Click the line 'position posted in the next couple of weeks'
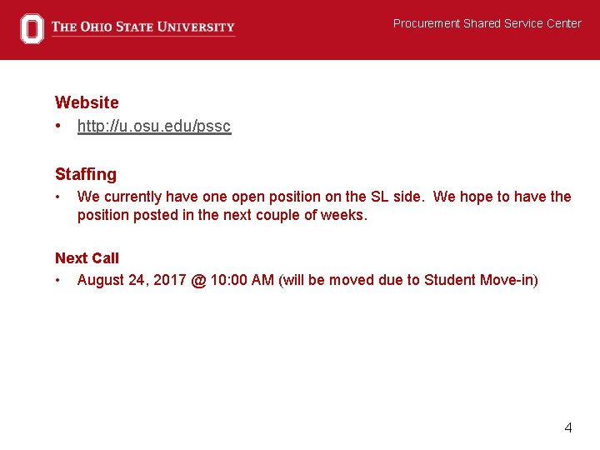 (x=222, y=215)
